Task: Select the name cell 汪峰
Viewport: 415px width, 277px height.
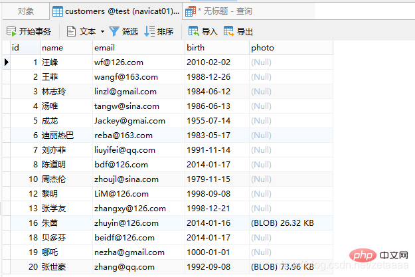Action: 66,62
